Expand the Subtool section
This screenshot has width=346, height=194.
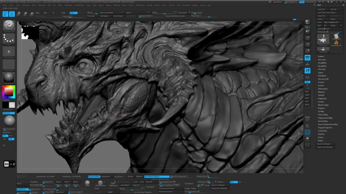tap(321, 57)
